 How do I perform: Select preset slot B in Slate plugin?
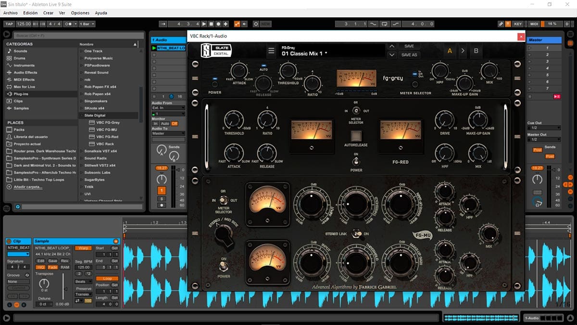point(476,51)
